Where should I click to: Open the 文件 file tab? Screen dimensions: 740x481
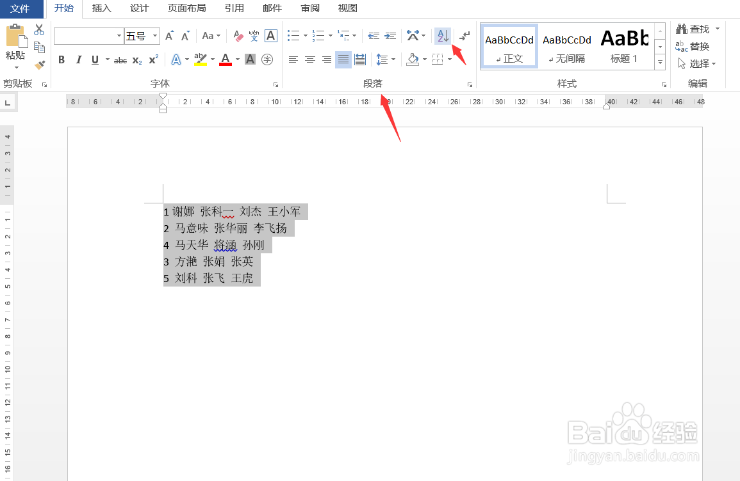pyautogui.click(x=20, y=8)
